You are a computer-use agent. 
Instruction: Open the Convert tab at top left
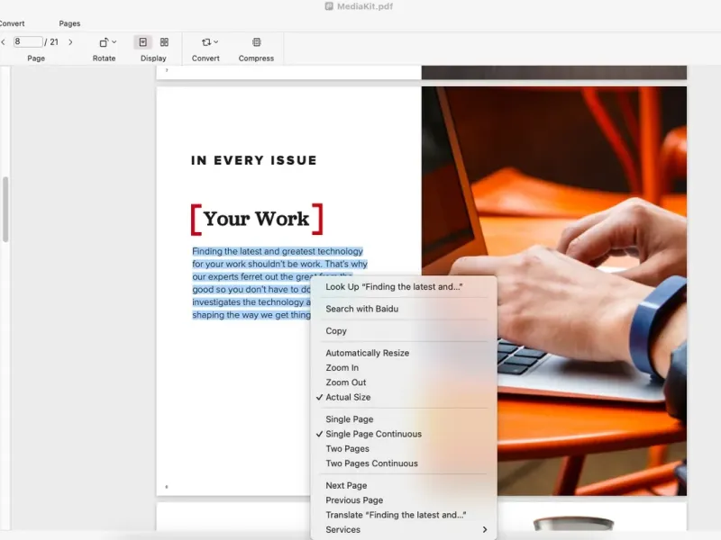(12, 23)
